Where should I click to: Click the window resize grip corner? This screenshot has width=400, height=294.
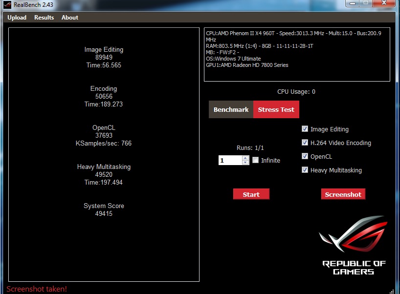point(392,292)
